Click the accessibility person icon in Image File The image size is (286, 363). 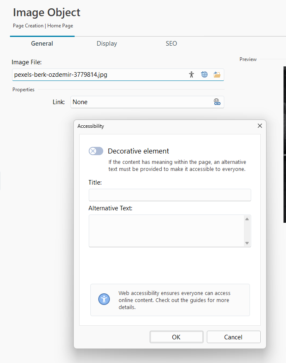pos(191,75)
